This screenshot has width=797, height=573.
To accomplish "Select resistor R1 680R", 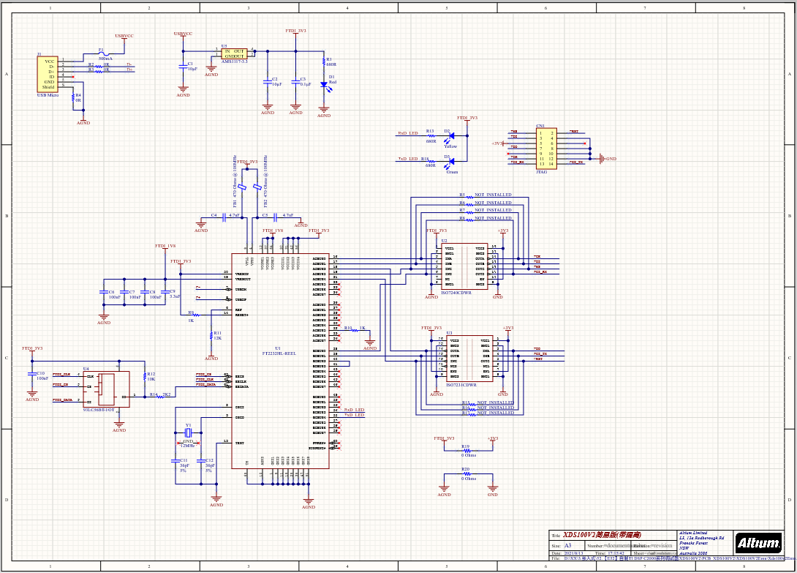I will (x=324, y=62).
